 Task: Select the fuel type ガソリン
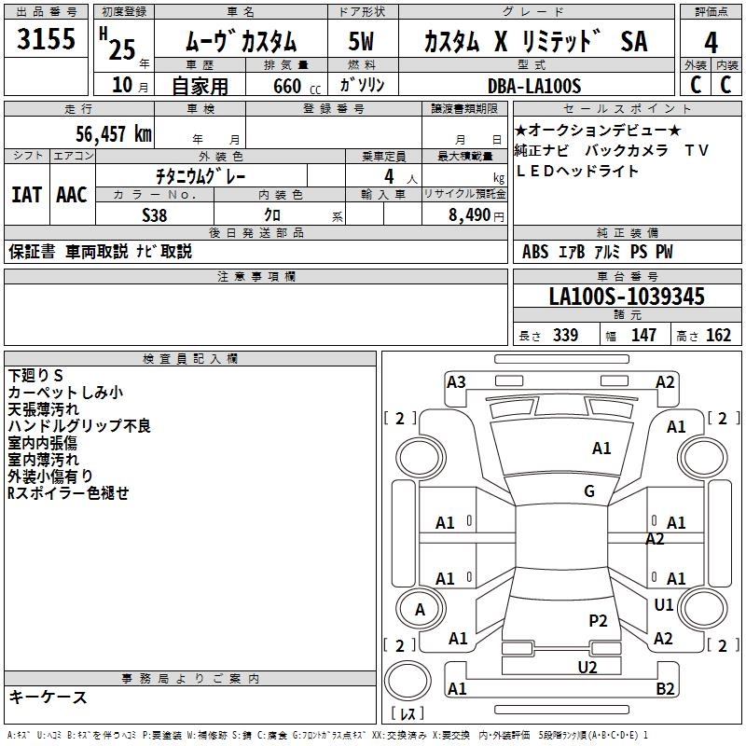coord(362,85)
